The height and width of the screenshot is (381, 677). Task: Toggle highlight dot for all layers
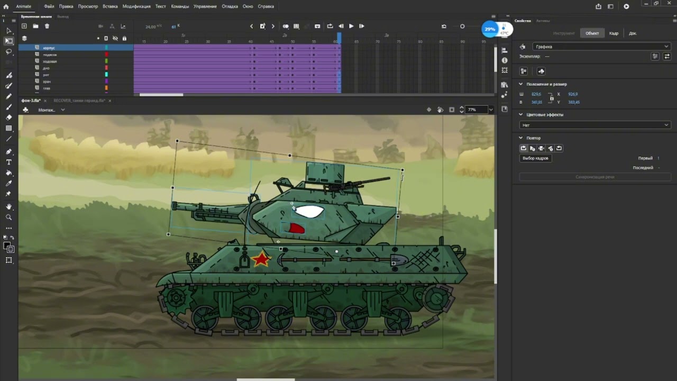(98, 38)
